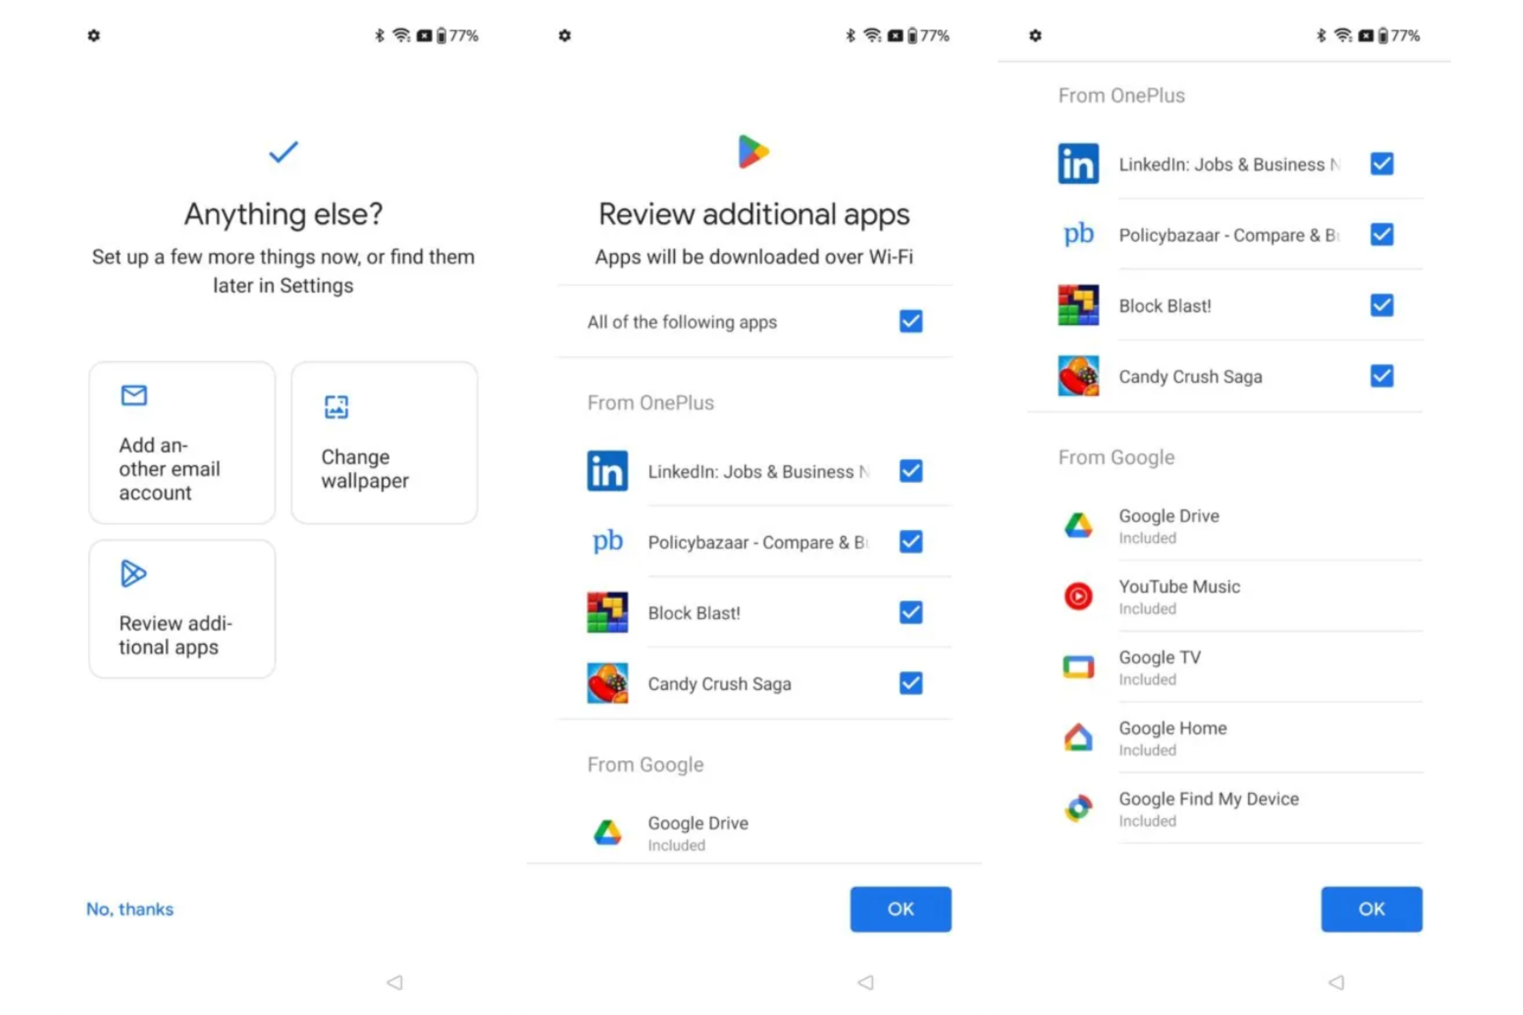1523x1015 pixels.
Task: Click the blue checkmark above Anything else?
Action: [283, 152]
